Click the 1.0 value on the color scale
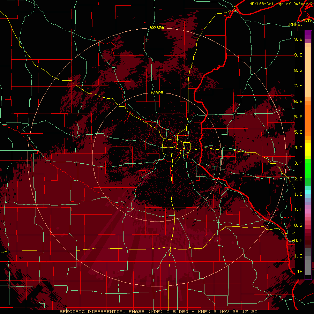Screen dimensions: 314x314 click(x=298, y=210)
